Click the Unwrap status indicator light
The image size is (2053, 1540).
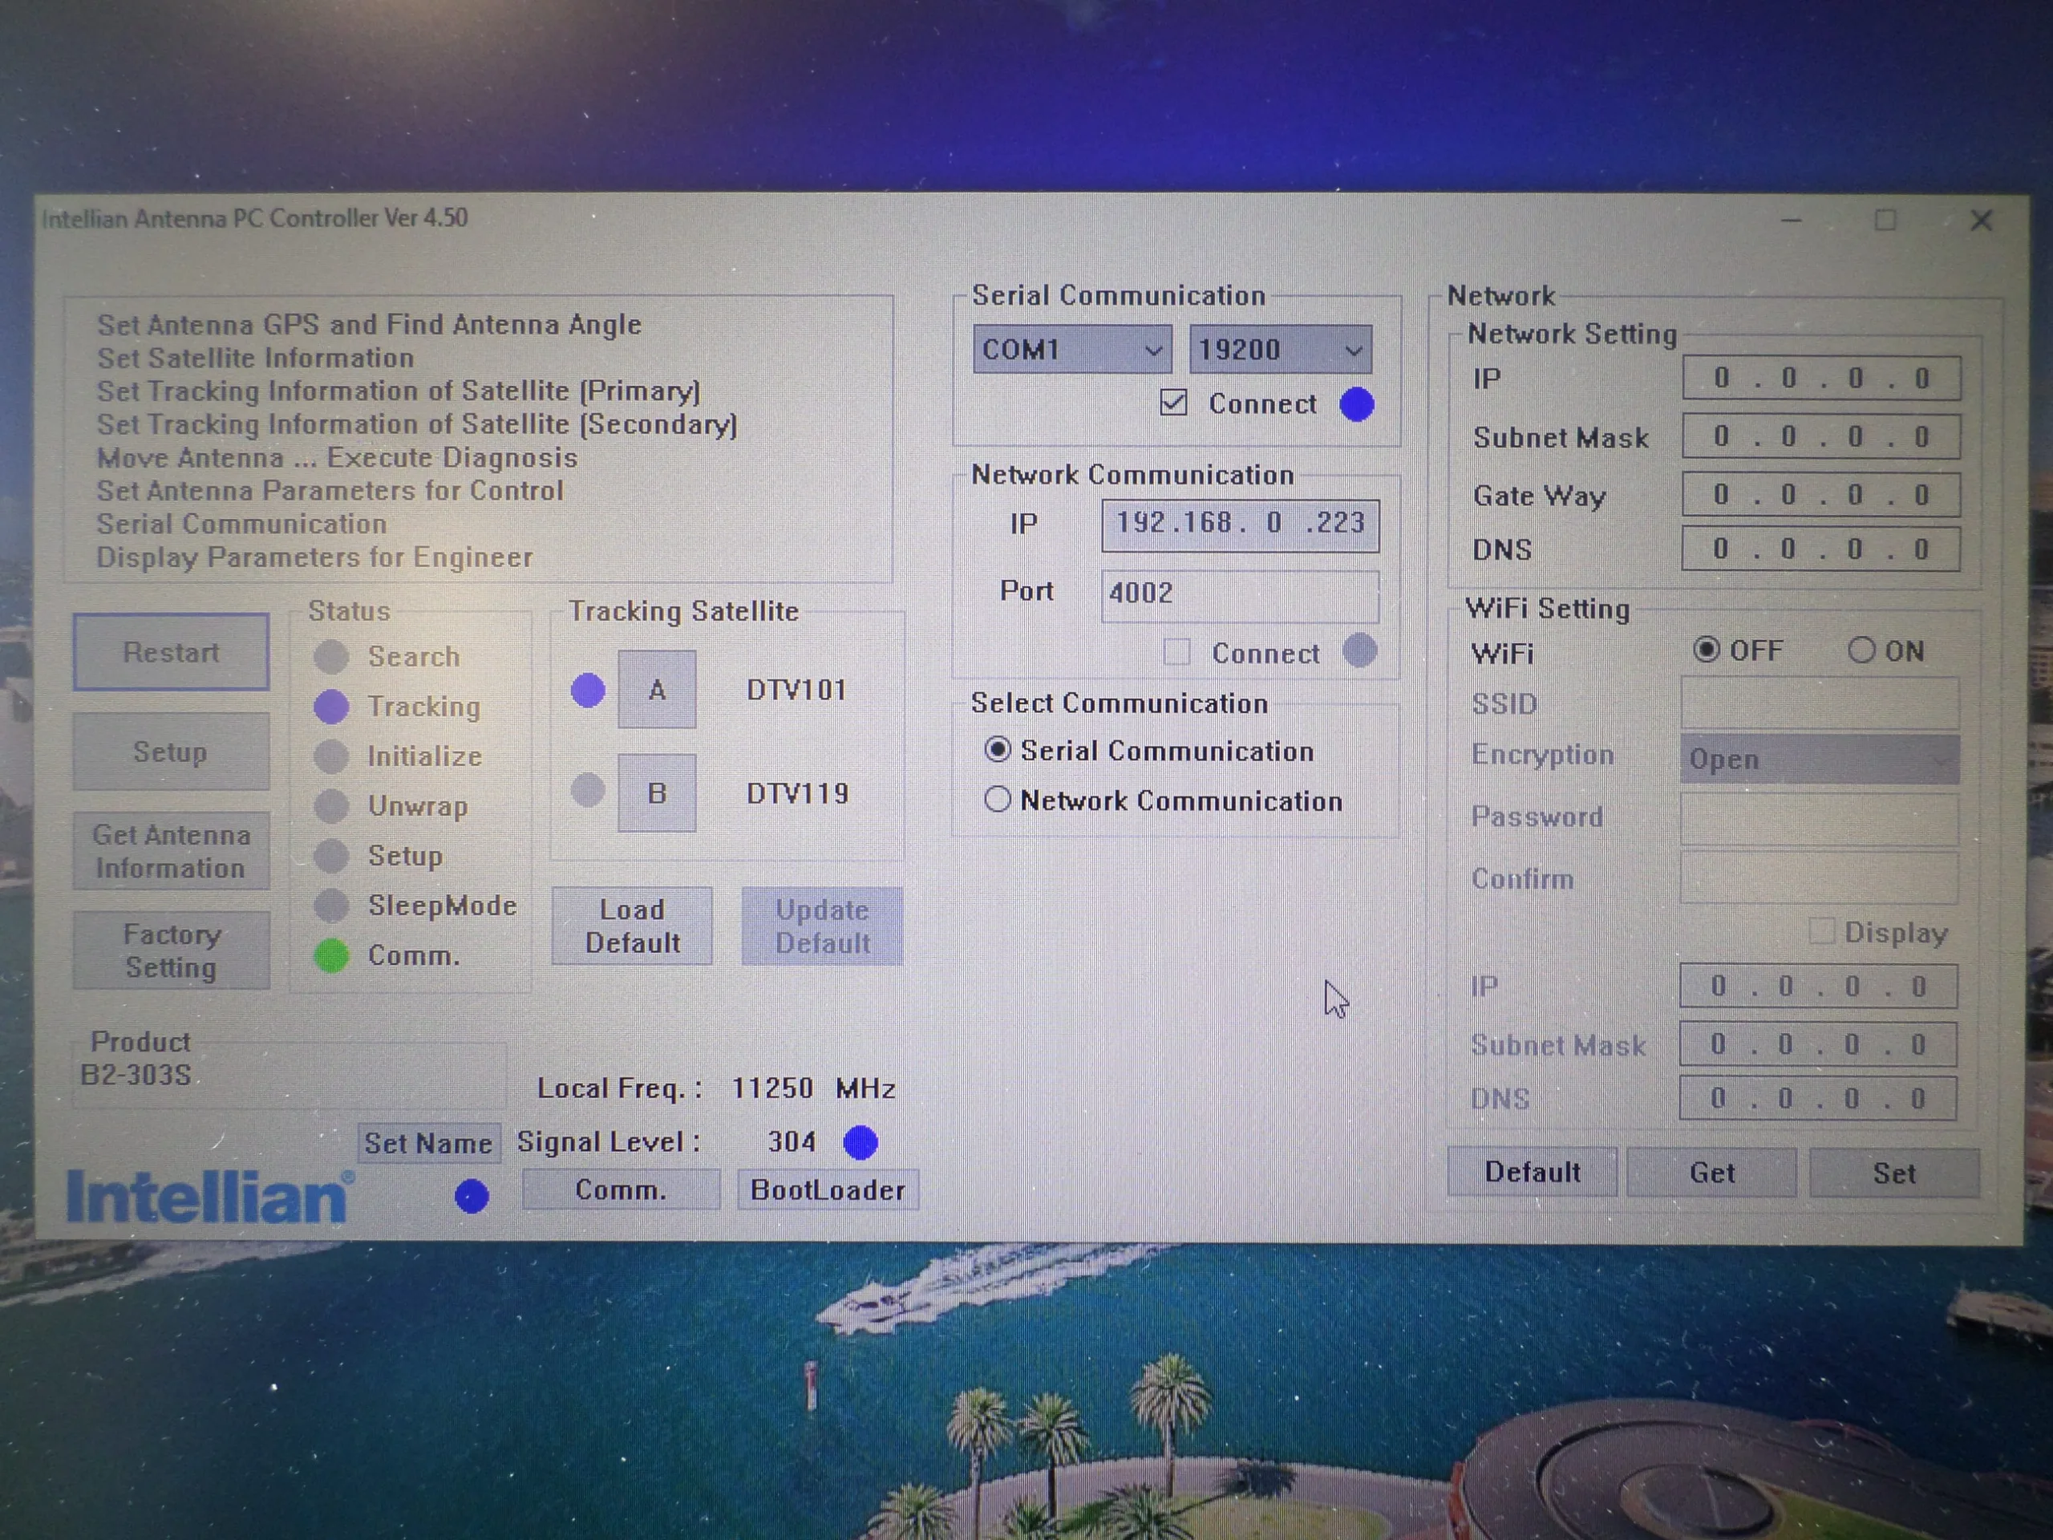click(x=331, y=806)
